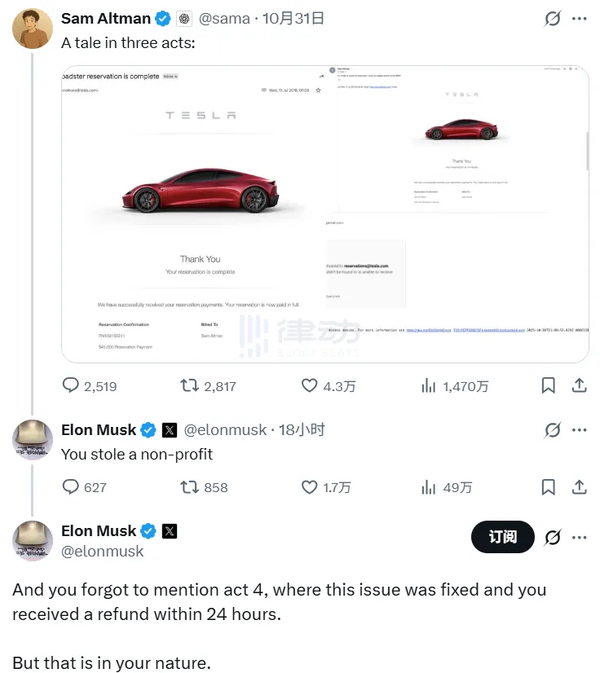Like Sam Altman's tweet
The width and height of the screenshot is (600, 673).
coord(309,386)
